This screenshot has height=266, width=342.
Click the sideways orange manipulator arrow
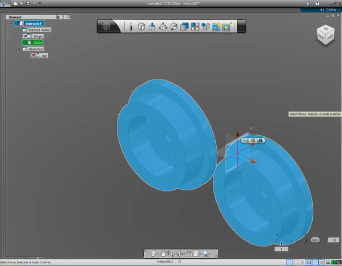click(253, 161)
